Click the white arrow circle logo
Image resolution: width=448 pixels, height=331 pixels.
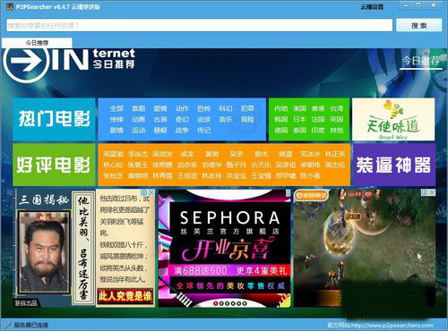coord(26,62)
